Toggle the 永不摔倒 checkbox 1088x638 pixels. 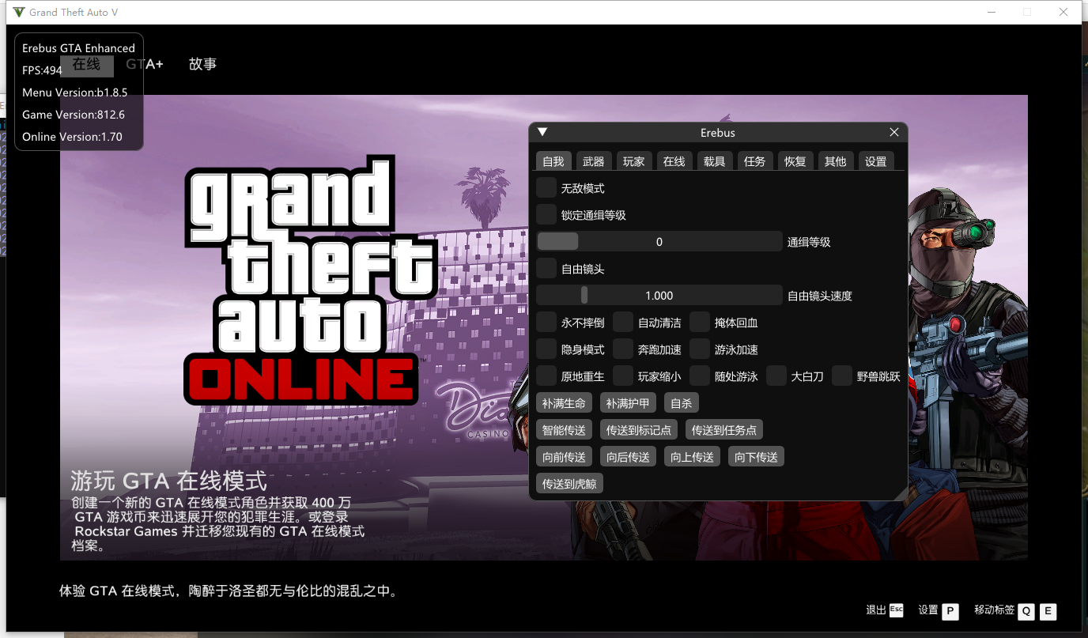(x=546, y=322)
